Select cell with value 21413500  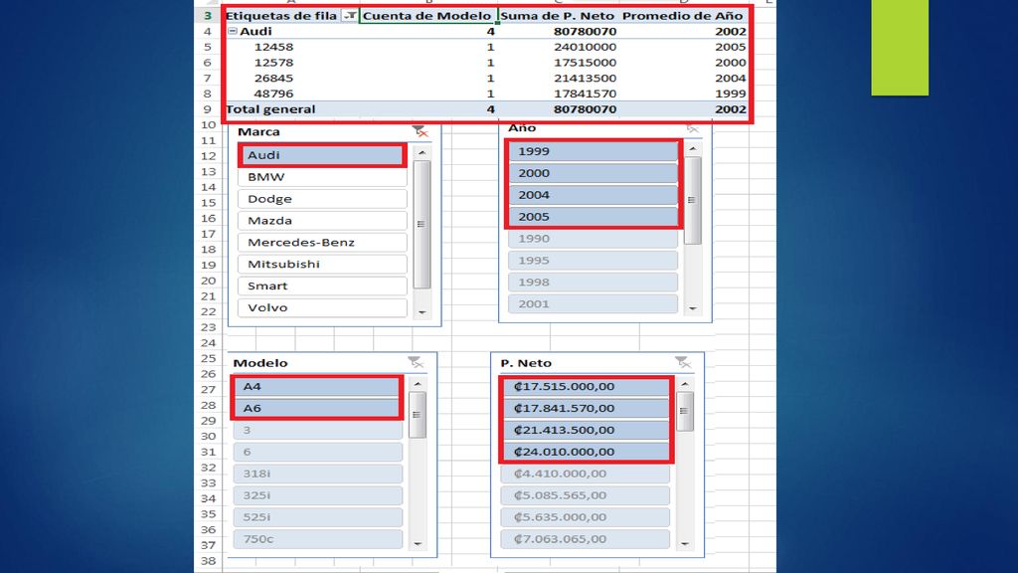pos(585,78)
